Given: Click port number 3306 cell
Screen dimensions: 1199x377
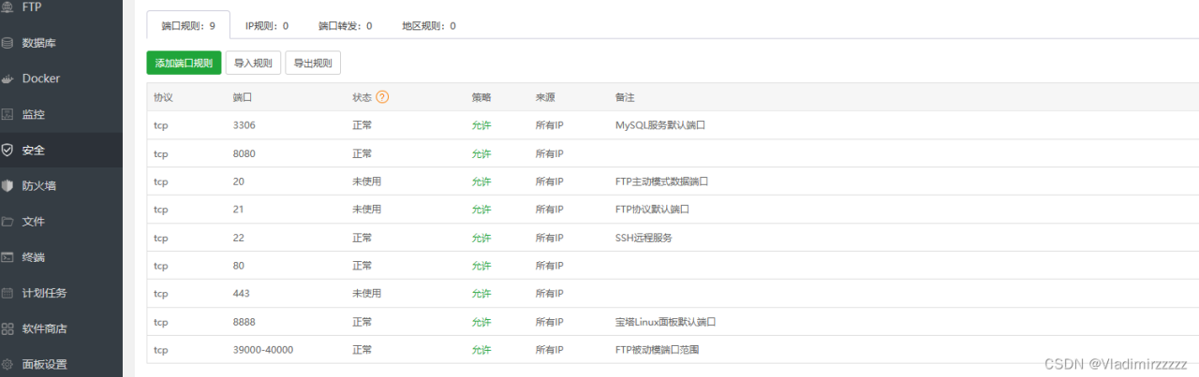Looking at the screenshot, I should click(244, 125).
